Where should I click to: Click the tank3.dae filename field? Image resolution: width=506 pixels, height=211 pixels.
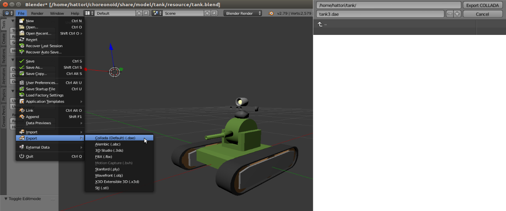pos(380,14)
